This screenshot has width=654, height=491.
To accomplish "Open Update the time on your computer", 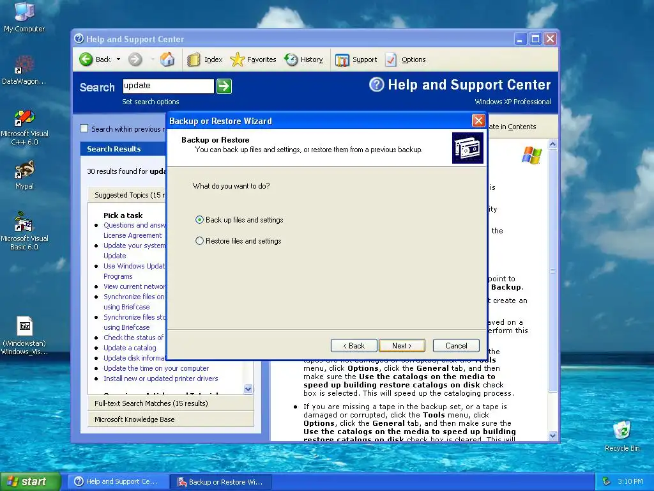I will point(156,368).
